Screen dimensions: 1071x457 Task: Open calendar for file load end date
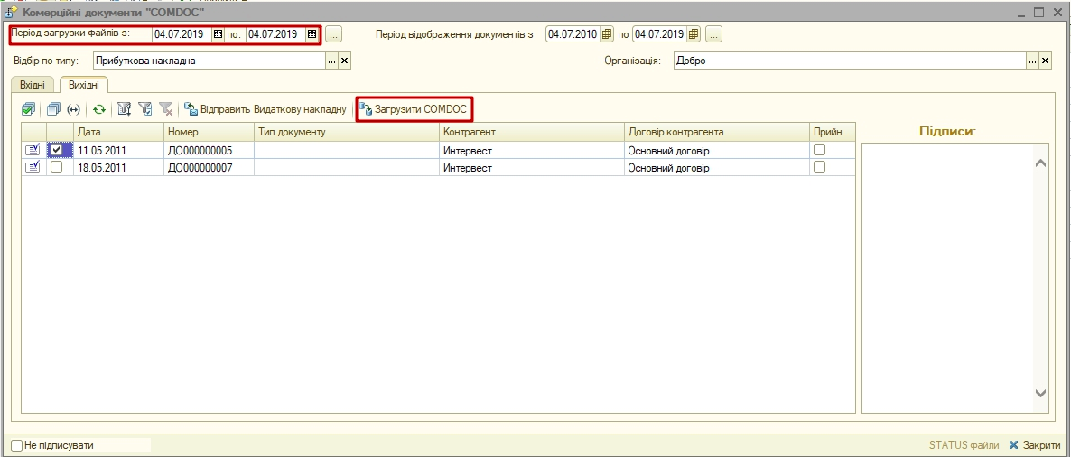(x=312, y=33)
